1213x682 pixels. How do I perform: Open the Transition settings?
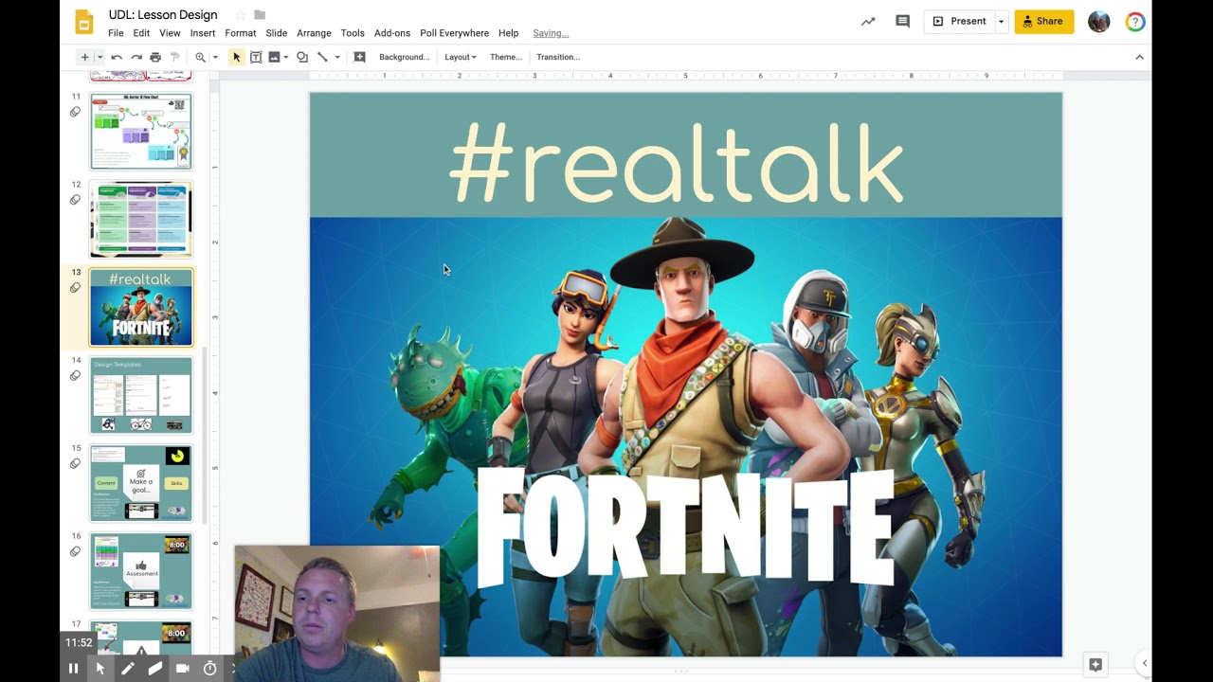(558, 57)
